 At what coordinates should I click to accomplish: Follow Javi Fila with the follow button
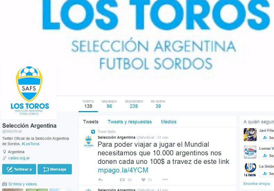tap(267, 138)
